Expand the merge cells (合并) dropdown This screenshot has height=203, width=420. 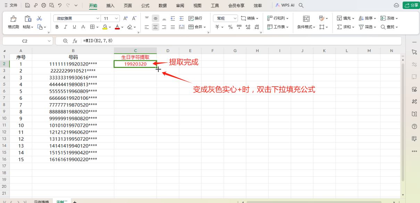pyautogui.click(x=205, y=27)
